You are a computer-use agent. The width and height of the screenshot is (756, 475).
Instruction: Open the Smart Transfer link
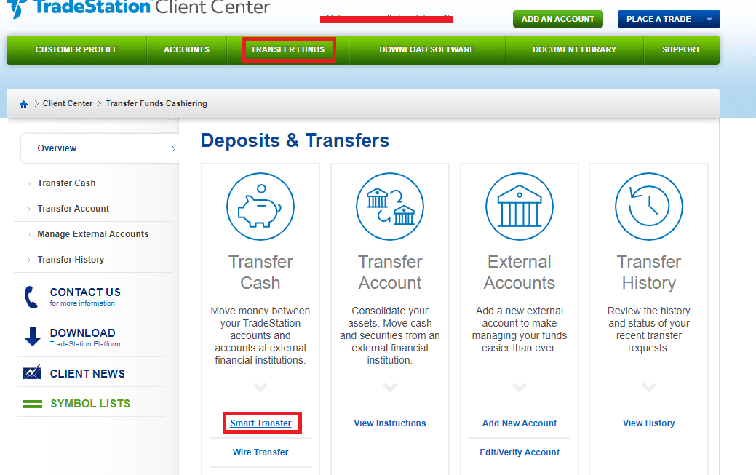[260, 423]
